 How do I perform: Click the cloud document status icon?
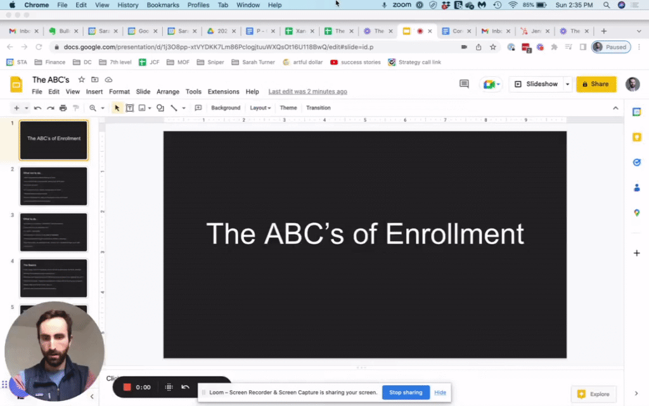click(108, 79)
